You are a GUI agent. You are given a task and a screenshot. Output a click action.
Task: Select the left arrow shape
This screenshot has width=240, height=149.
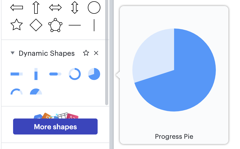point(16,7)
